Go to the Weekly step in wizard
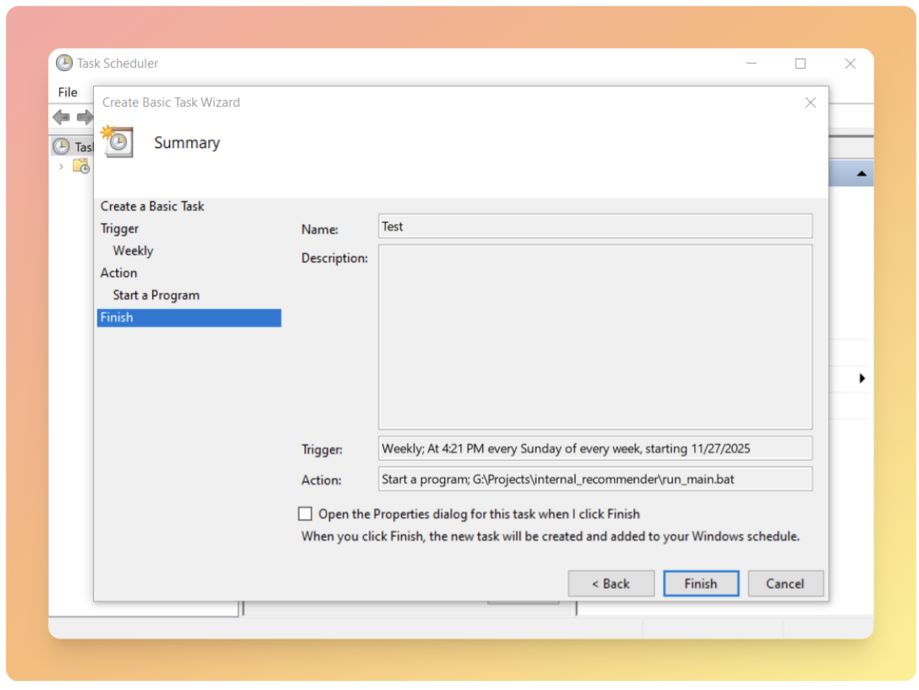 (133, 251)
